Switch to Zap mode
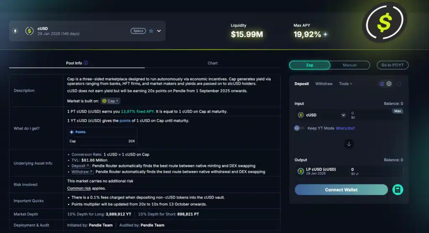This screenshot has width=429, height=233. point(310,65)
